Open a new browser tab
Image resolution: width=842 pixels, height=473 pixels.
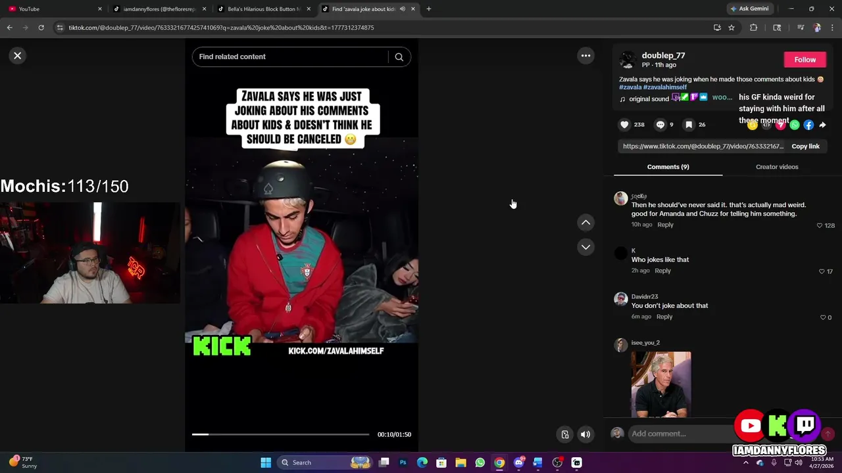(x=428, y=9)
